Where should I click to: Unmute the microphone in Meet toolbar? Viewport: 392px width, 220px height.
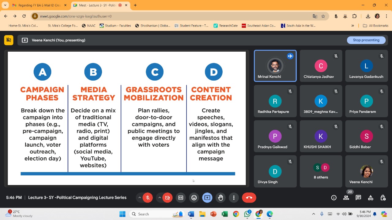coord(148,198)
